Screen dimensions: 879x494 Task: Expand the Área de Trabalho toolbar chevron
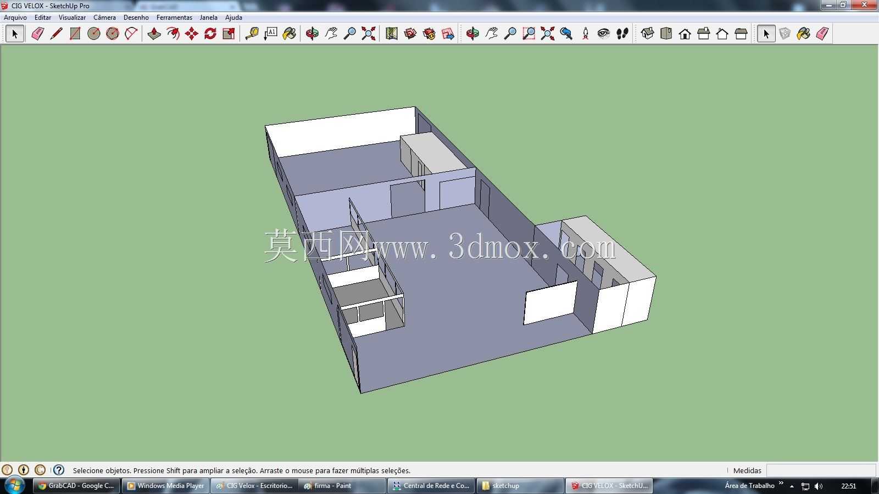781,484
